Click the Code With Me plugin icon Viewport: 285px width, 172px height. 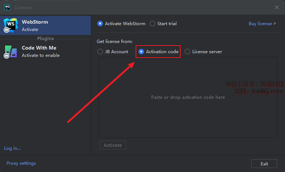tap(10, 51)
